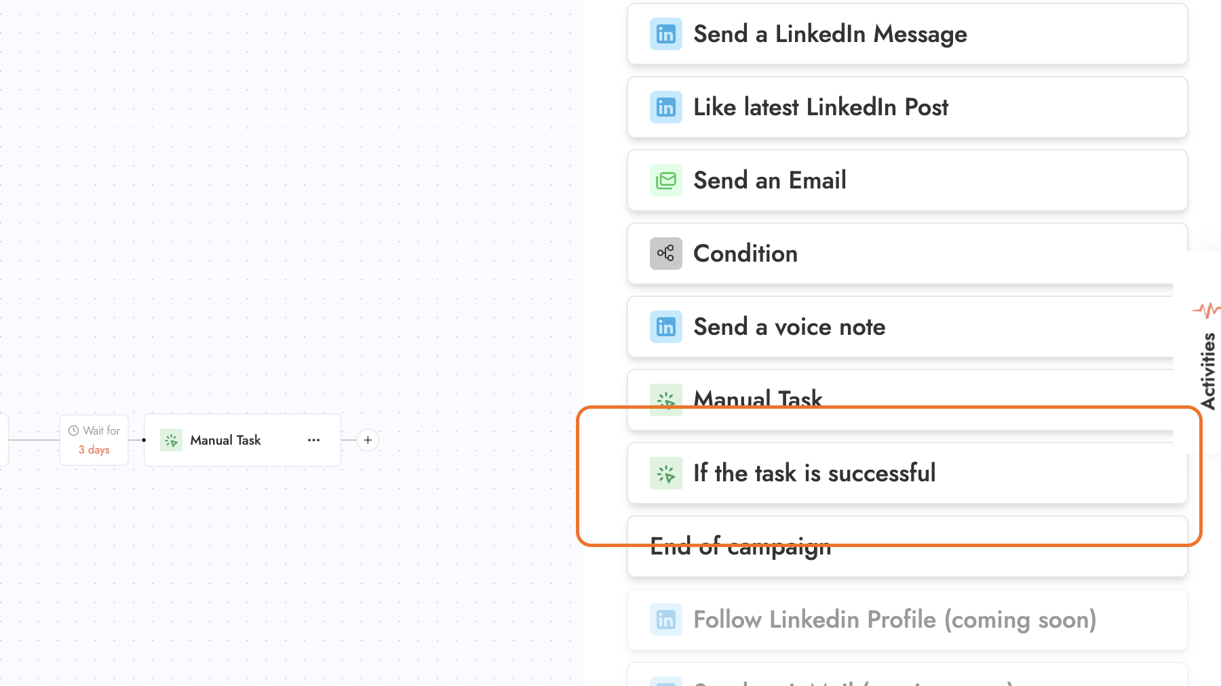Click the LinkedIn icon beside Send a voice note
This screenshot has height=686, width=1221.
pyautogui.click(x=665, y=327)
